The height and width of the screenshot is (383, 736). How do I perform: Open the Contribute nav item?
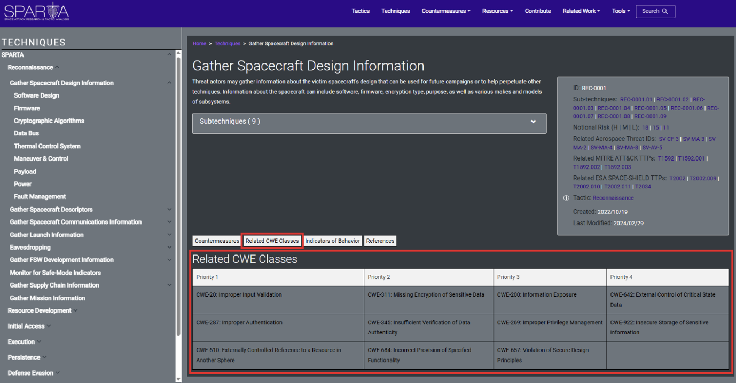tap(538, 11)
